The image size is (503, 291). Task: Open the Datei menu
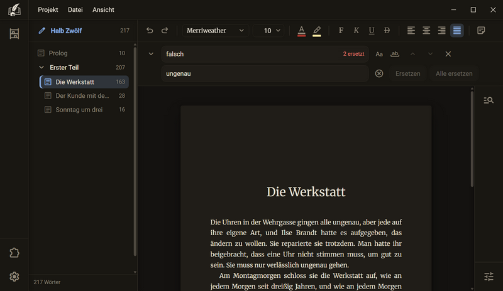(x=75, y=9)
